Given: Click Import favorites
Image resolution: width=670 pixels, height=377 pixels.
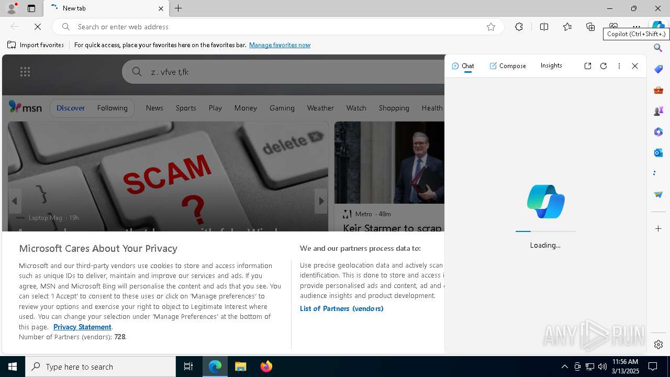Looking at the screenshot, I should pos(36,45).
